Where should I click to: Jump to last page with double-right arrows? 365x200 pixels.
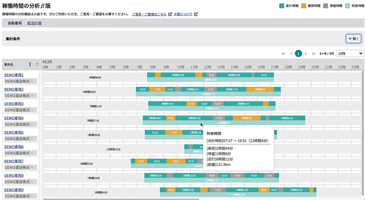(x=313, y=54)
